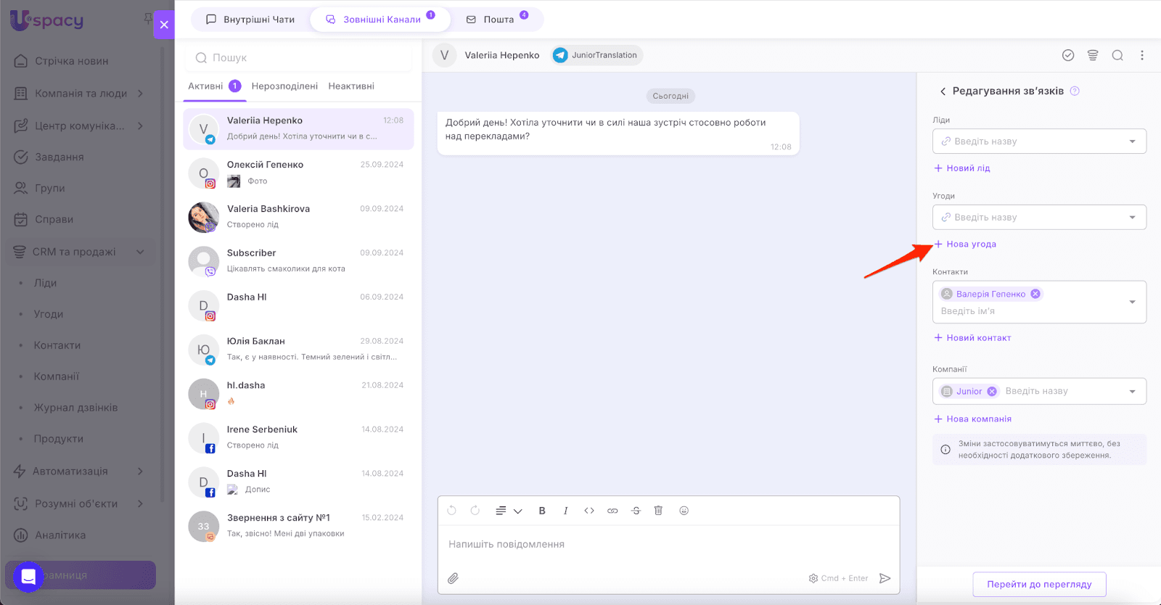This screenshot has width=1161, height=605.
Task: Open the three-dot menu in chat header
Action: tap(1141, 55)
